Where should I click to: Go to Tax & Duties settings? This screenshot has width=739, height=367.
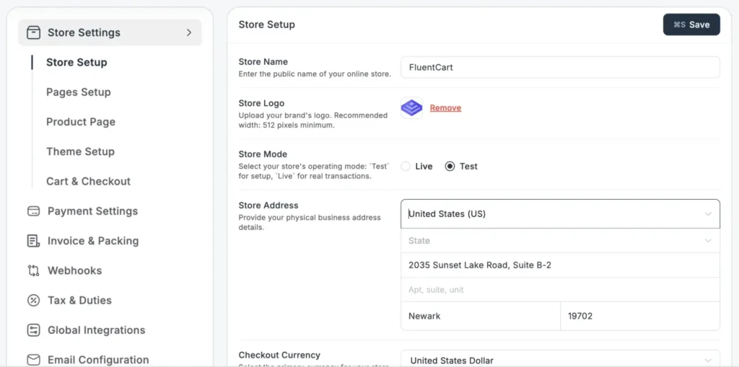coord(79,300)
